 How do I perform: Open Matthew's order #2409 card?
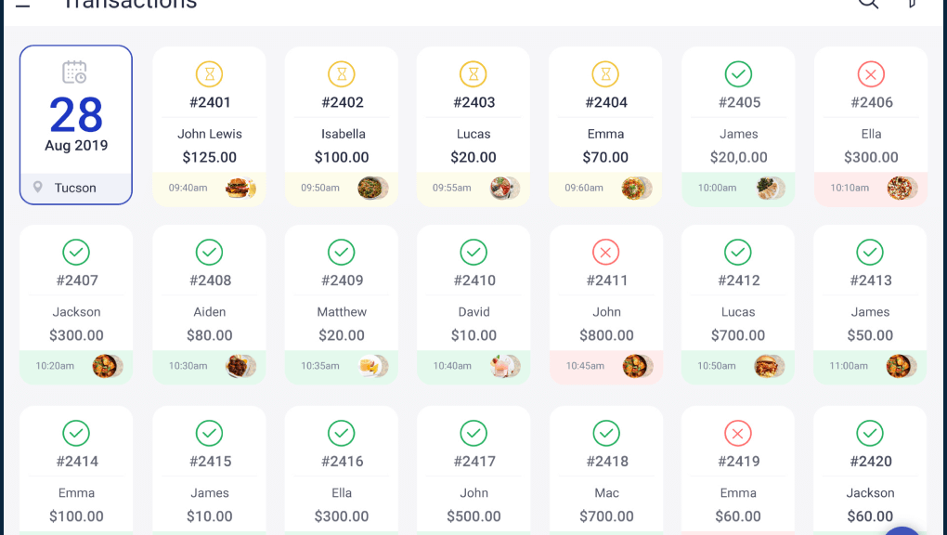pyautogui.click(x=342, y=305)
